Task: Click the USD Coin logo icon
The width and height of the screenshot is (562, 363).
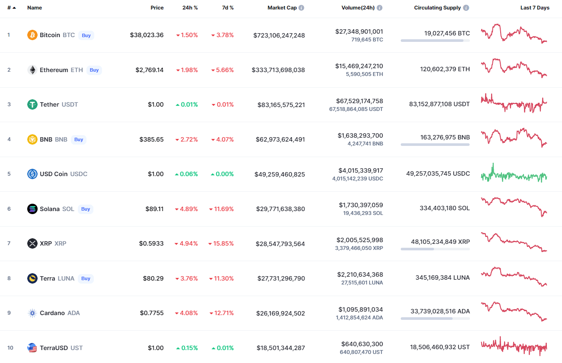Action: (x=32, y=174)
